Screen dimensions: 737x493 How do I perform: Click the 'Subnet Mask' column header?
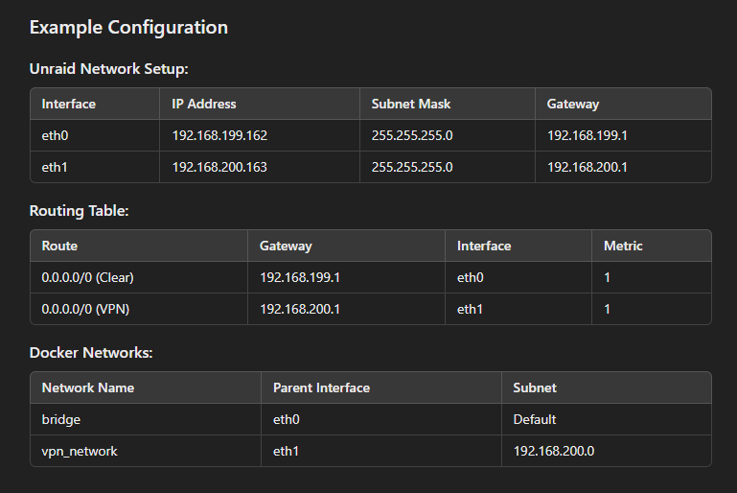[411, 104]
